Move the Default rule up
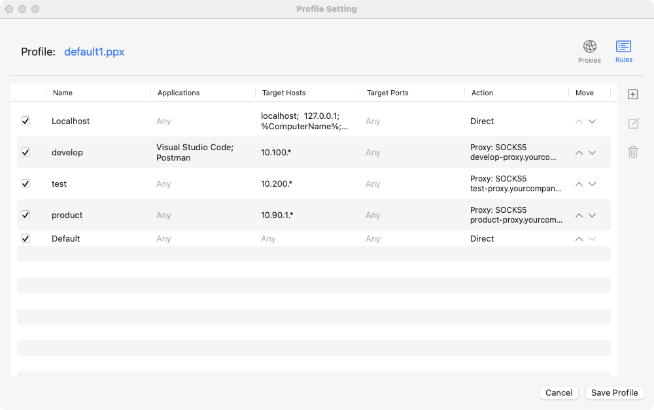The image size is (654, 410). (x=579, y=239)
